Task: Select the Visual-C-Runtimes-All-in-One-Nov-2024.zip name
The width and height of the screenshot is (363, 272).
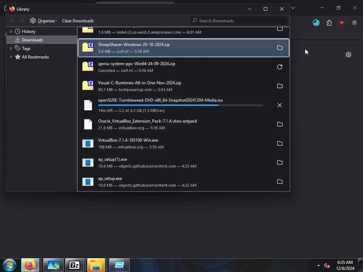Action: point(140,83)
